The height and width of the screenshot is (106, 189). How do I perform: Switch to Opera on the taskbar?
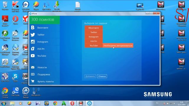[x=72, y=103]
